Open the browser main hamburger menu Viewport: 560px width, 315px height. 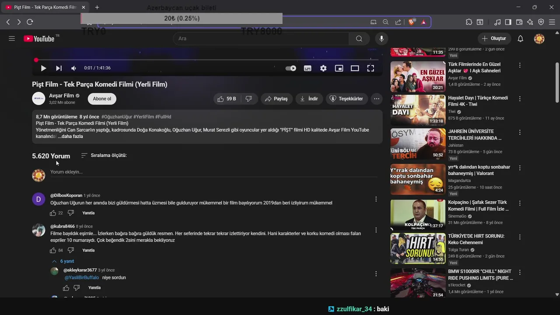(x=552, y=22)
